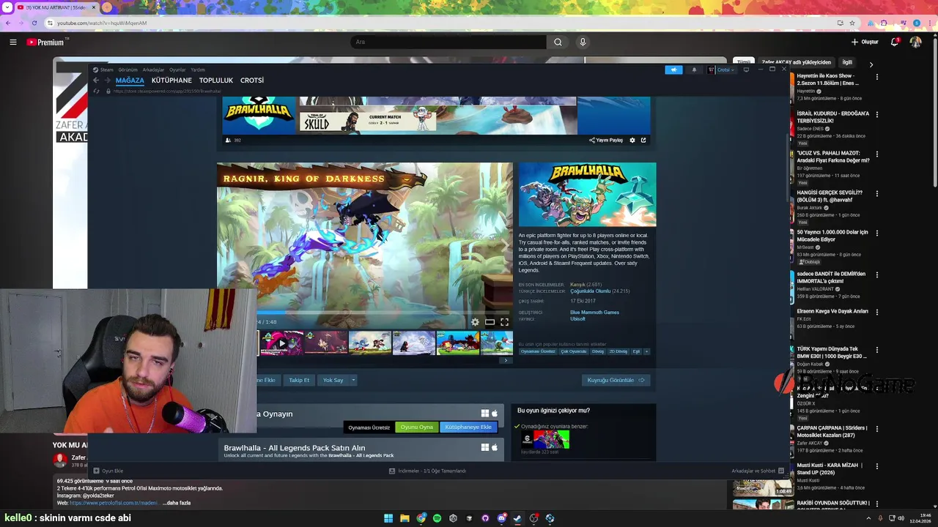938x527 pixels.
Task: Expand more tags with plus button
Action: (x=646, y=351)
